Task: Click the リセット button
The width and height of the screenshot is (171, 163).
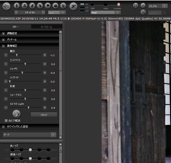Action: coord(44,115)
